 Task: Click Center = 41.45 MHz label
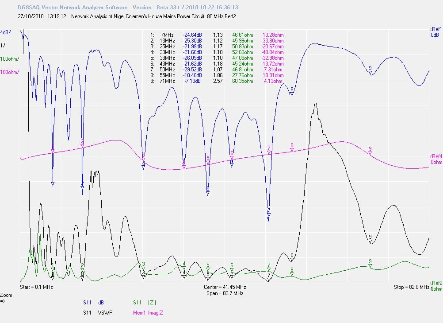(x=225, y=287)
